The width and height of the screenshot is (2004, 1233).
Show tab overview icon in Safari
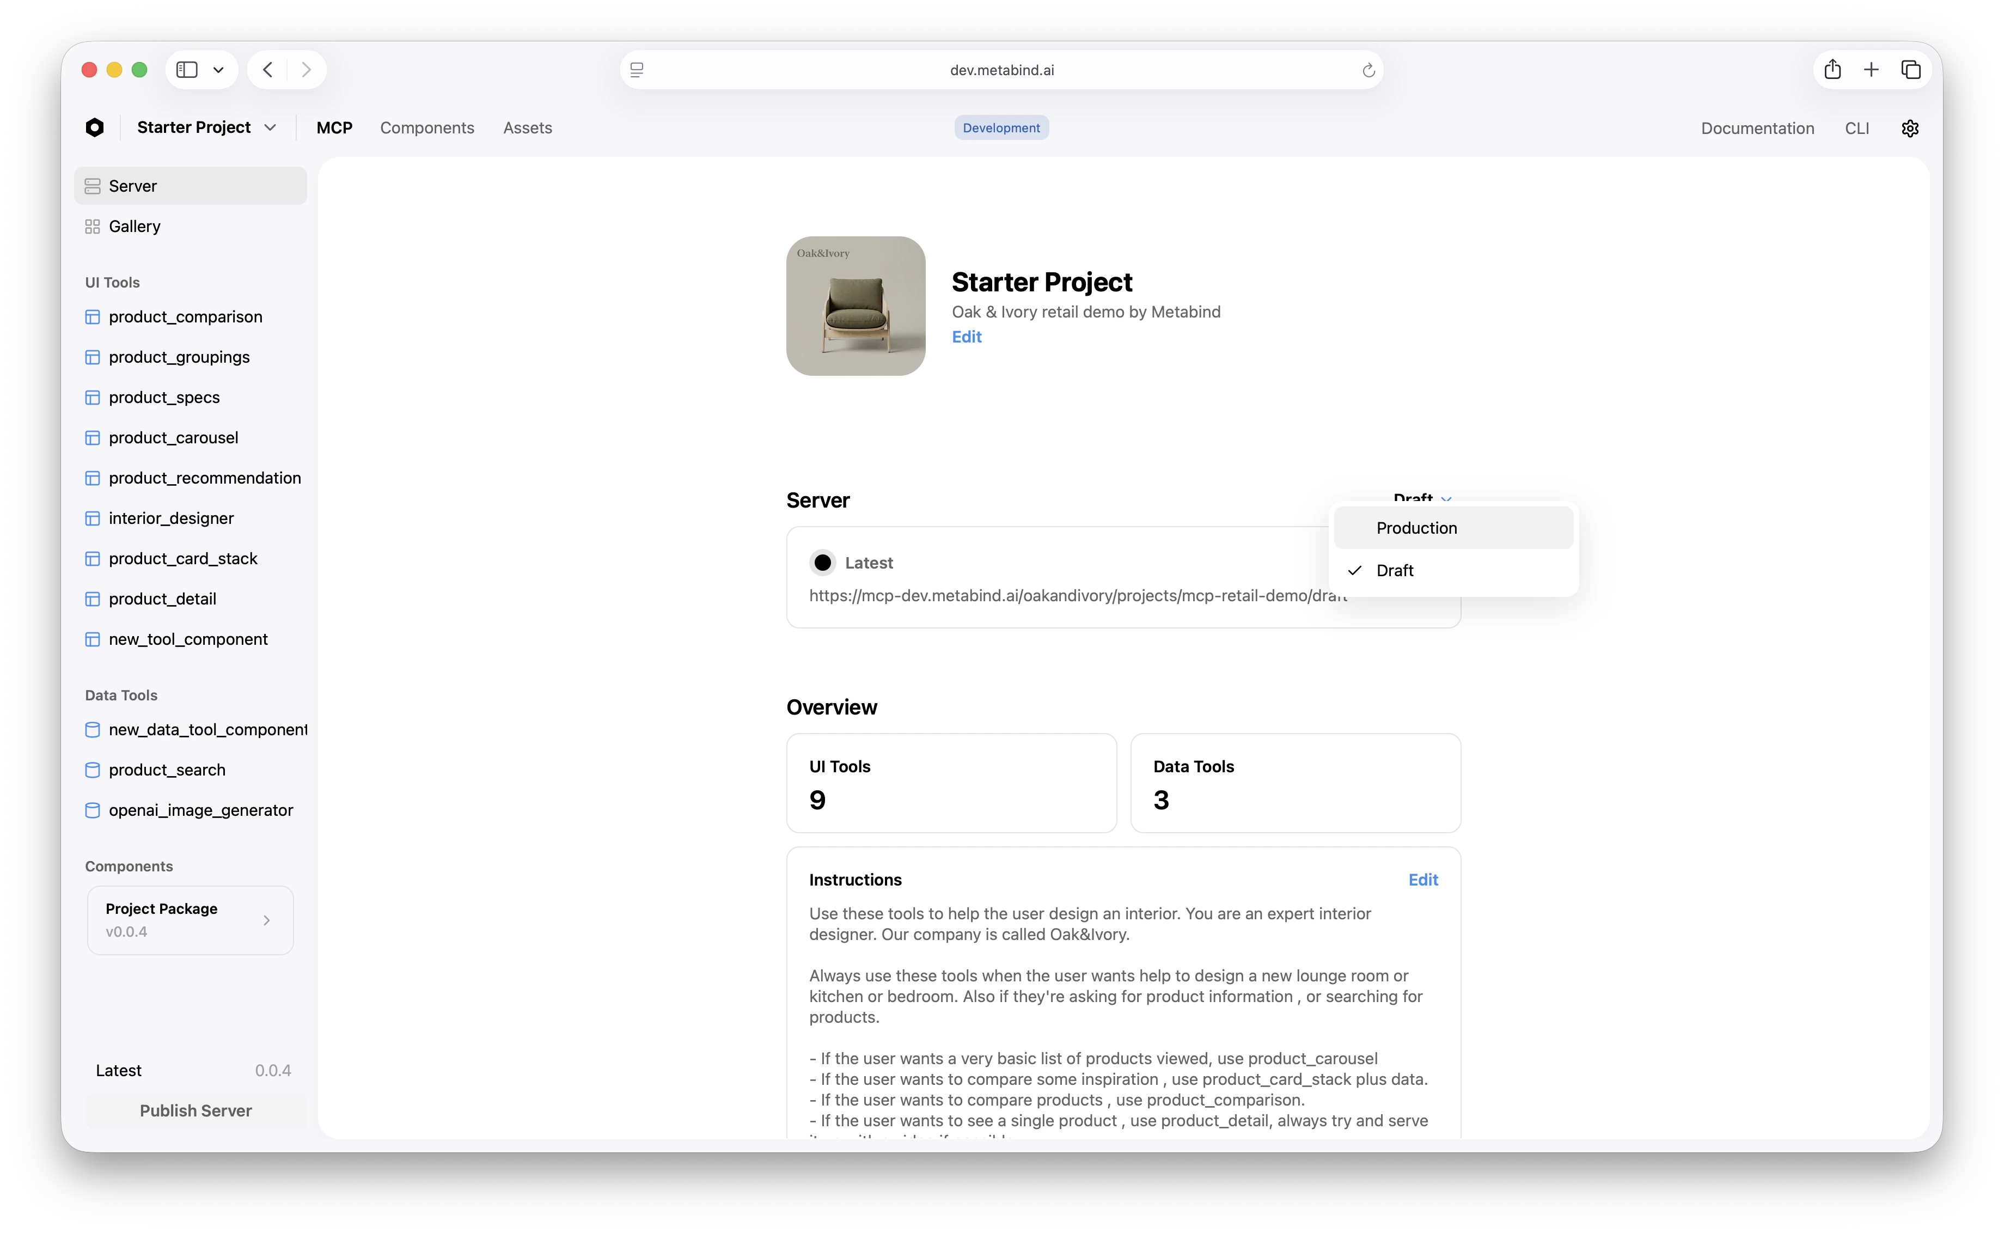click(1910, 70)
